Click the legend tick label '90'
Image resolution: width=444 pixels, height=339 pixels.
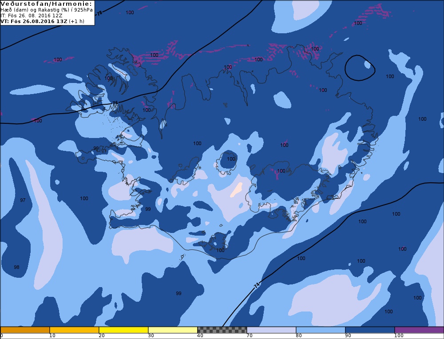[348, 336]
